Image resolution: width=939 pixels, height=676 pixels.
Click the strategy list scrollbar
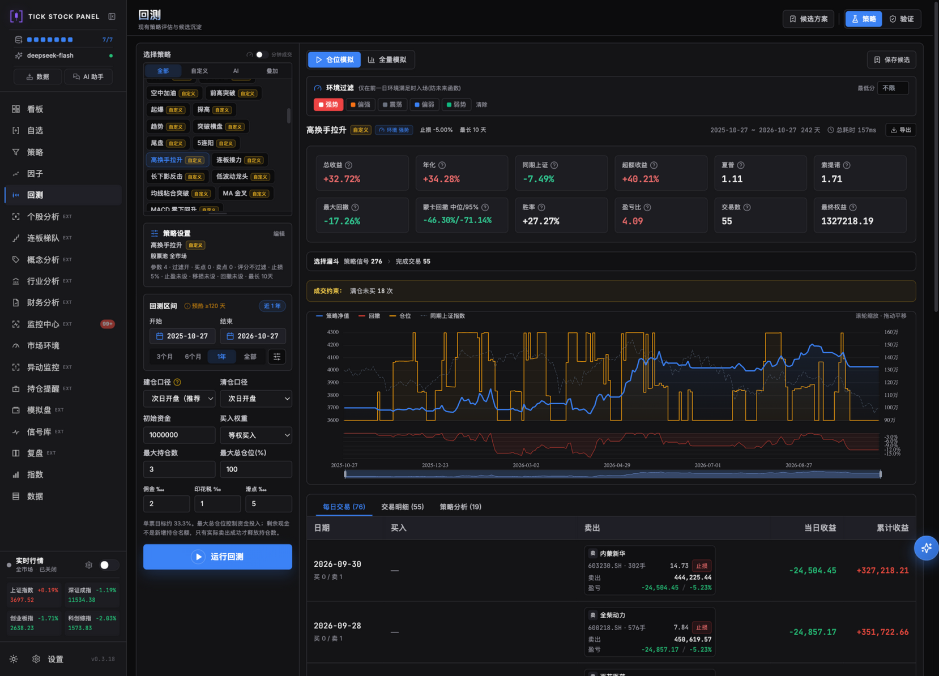tap(289, 115)
